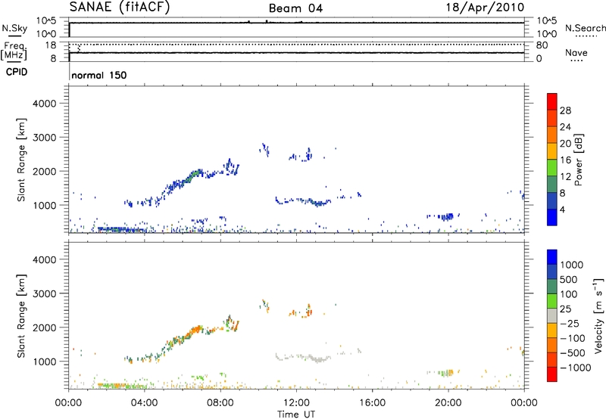Click the 28 value on Power colorbar
606x419 pixels.
point(565,110)
